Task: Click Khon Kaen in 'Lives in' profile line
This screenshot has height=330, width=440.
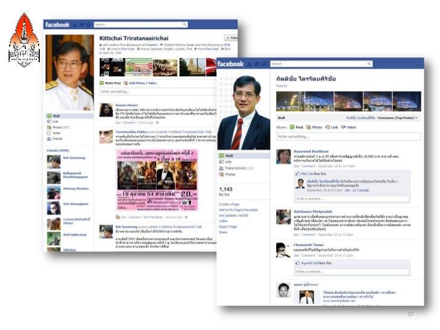Action: point(127,49)
